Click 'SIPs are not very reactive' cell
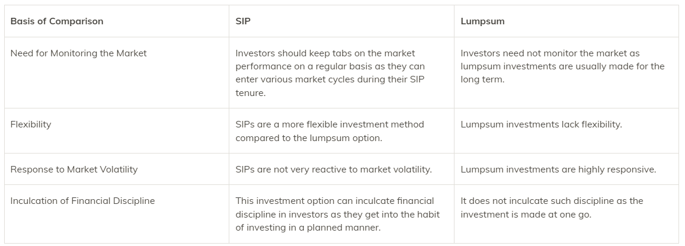This screenshot has width=685, height=246. [334, 170]
